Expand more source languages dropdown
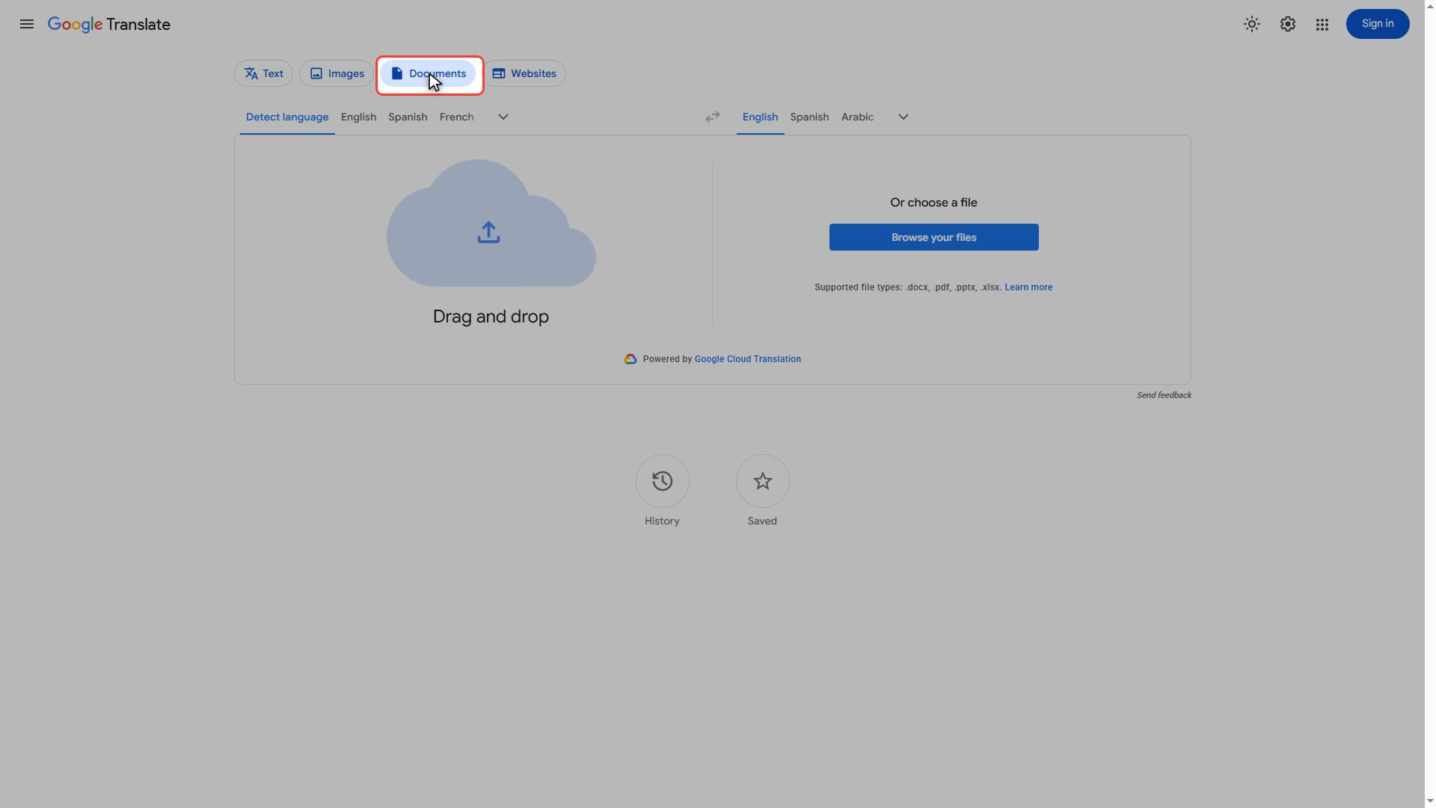This screenshot has width=1436, height=808. click(503, 117)
